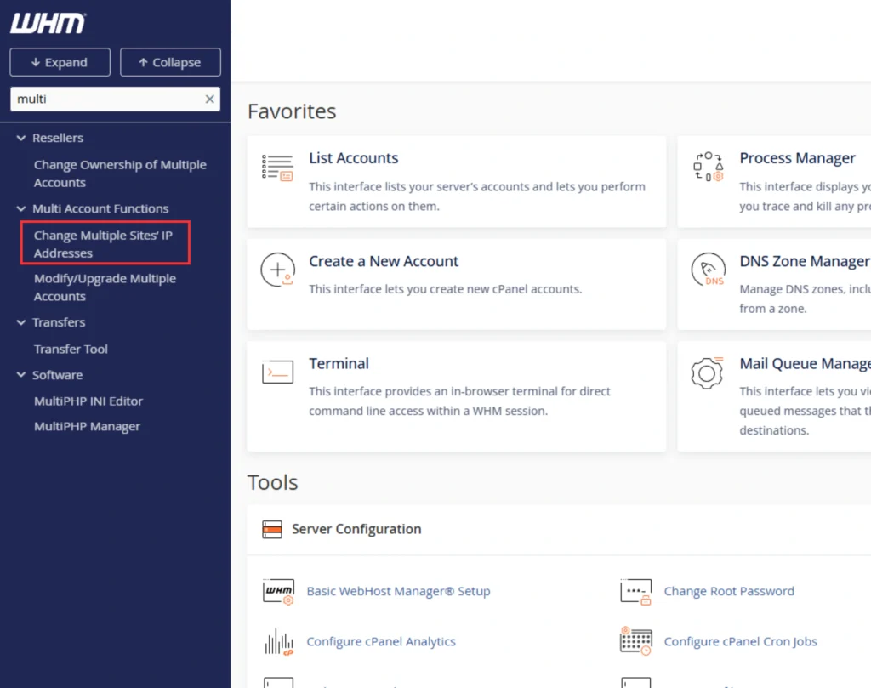Click the Configure cPanel Cron Jobs icon
The height and width of the screenshot is (688, 871).
(636, 640)
